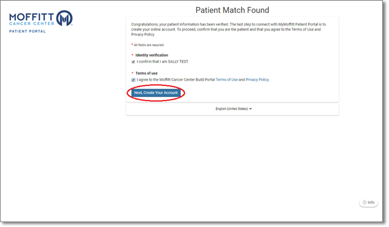Click the Identity verification section label
Viewport: 389px width, 227px height.
coord(152,55)
